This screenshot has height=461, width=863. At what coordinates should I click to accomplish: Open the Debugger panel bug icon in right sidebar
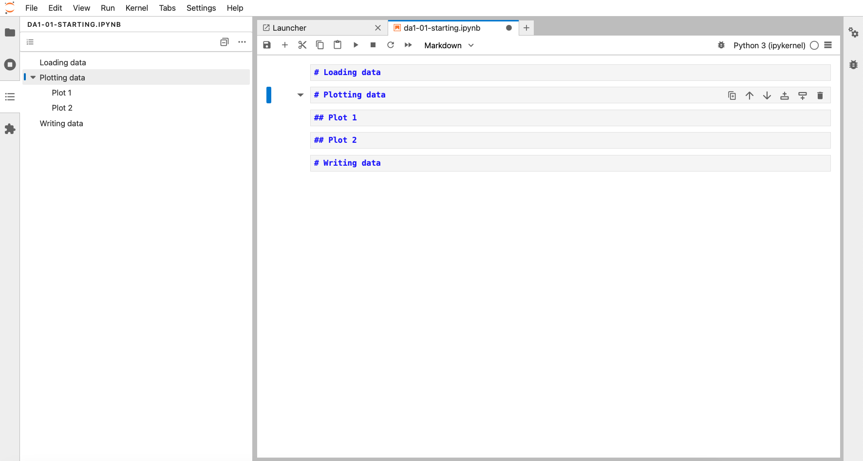pyautogui.click(x=853, y=64)
